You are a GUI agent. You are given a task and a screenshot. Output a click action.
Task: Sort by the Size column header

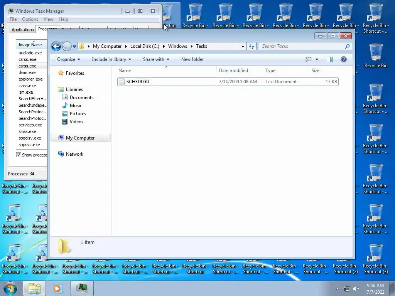[x=324, y=71]
